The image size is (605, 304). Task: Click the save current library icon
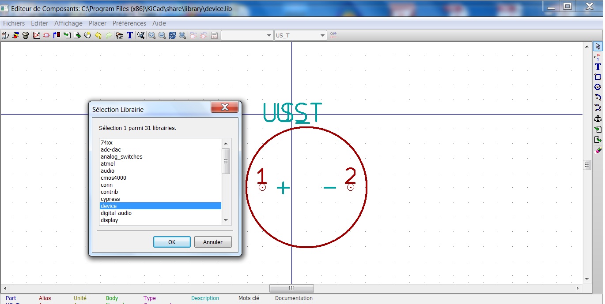(6, 35)
